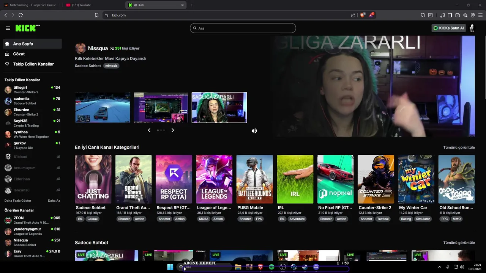Click Tümünü görüntüle for top categories
The image size is (486, 273).
click(x=459, y=147)
